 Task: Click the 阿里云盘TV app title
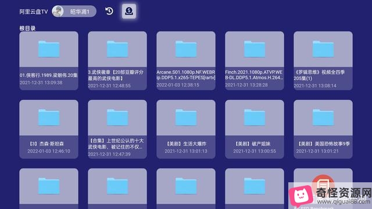pos(34,12)
